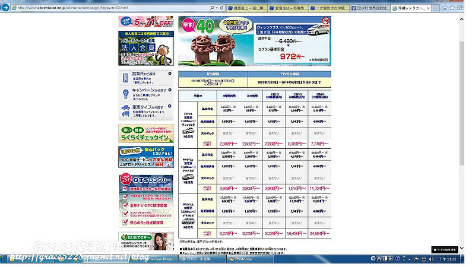
Task: Click the Action Center flag tray icon
Action: pos(417,259)
